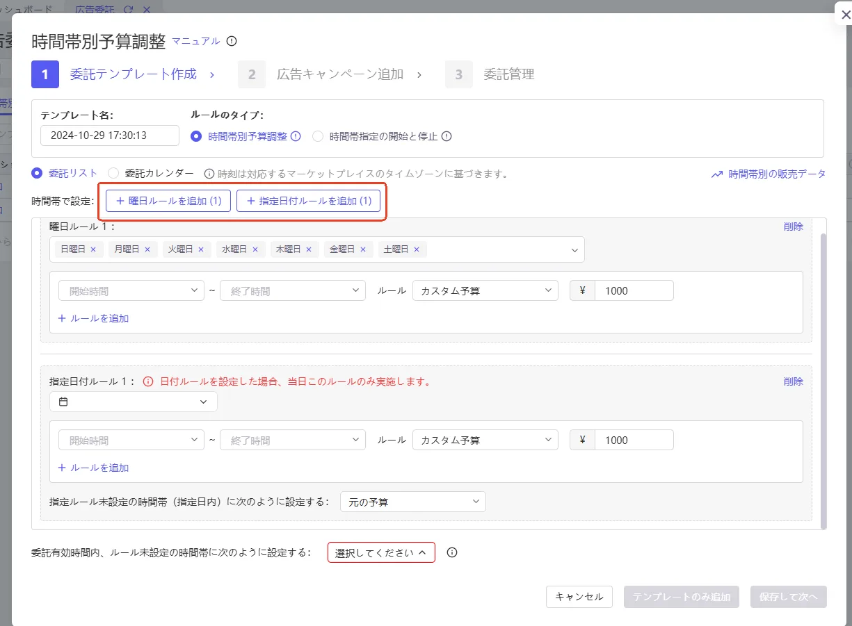The width and height of the screenshot is (852, 626).
Task: Remove 日曜日 tag with its x icon
Action: pos(93,249)
